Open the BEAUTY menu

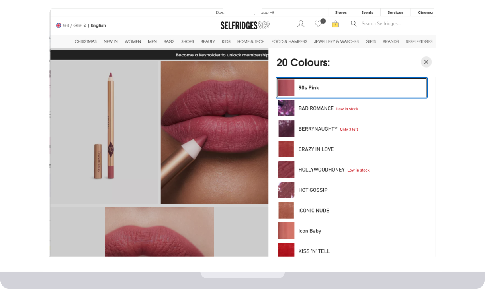[208, 41]
